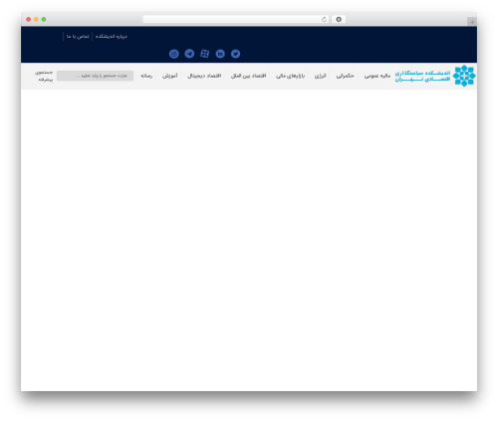Screen dimensions: 498x421
Task: Click the browser reload icon
Action: coord(324,19)
